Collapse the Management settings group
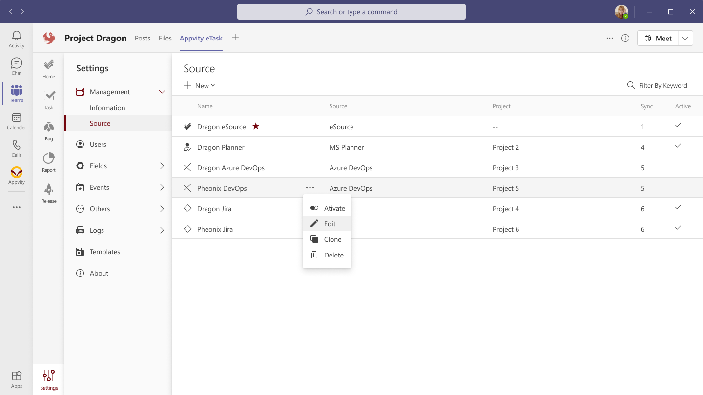703x395 pixels. pyautogui.click(x=162, y=92)
